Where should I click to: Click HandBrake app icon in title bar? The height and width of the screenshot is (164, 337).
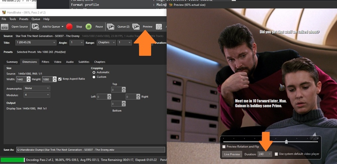[x=4, y=13]
